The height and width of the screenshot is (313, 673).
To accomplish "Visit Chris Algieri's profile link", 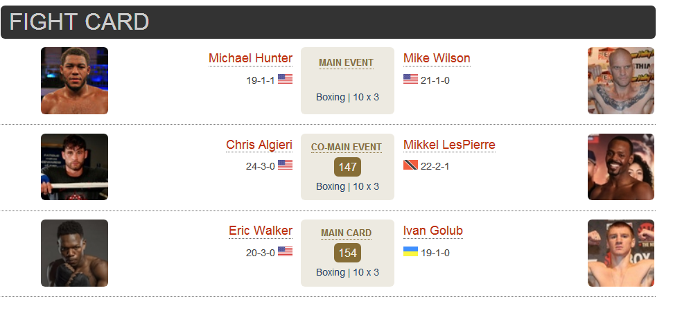I will pyautogui.click(x=259, y=145).
